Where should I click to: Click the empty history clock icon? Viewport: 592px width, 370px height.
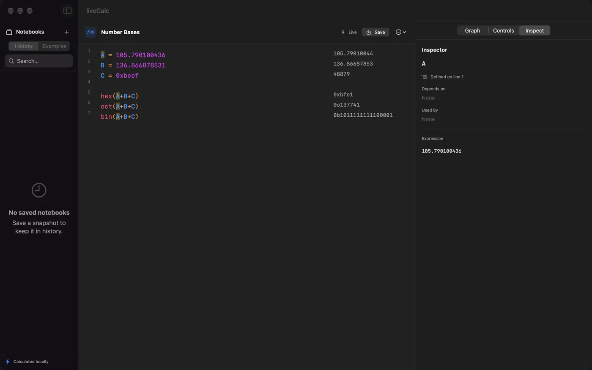39,190
